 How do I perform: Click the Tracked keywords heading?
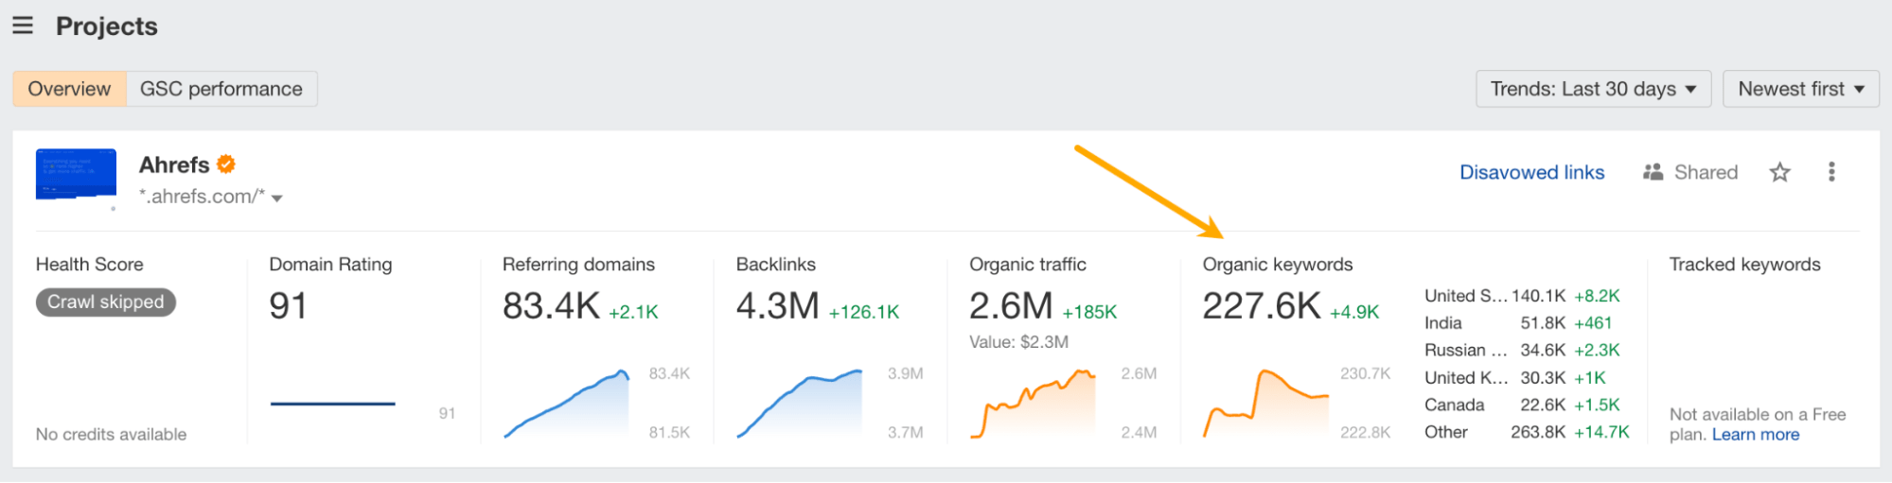pyautogui.click(x=1744, y=265)
